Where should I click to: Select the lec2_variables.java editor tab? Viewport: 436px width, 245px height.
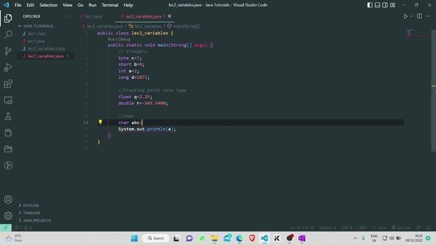click(143, 16)
